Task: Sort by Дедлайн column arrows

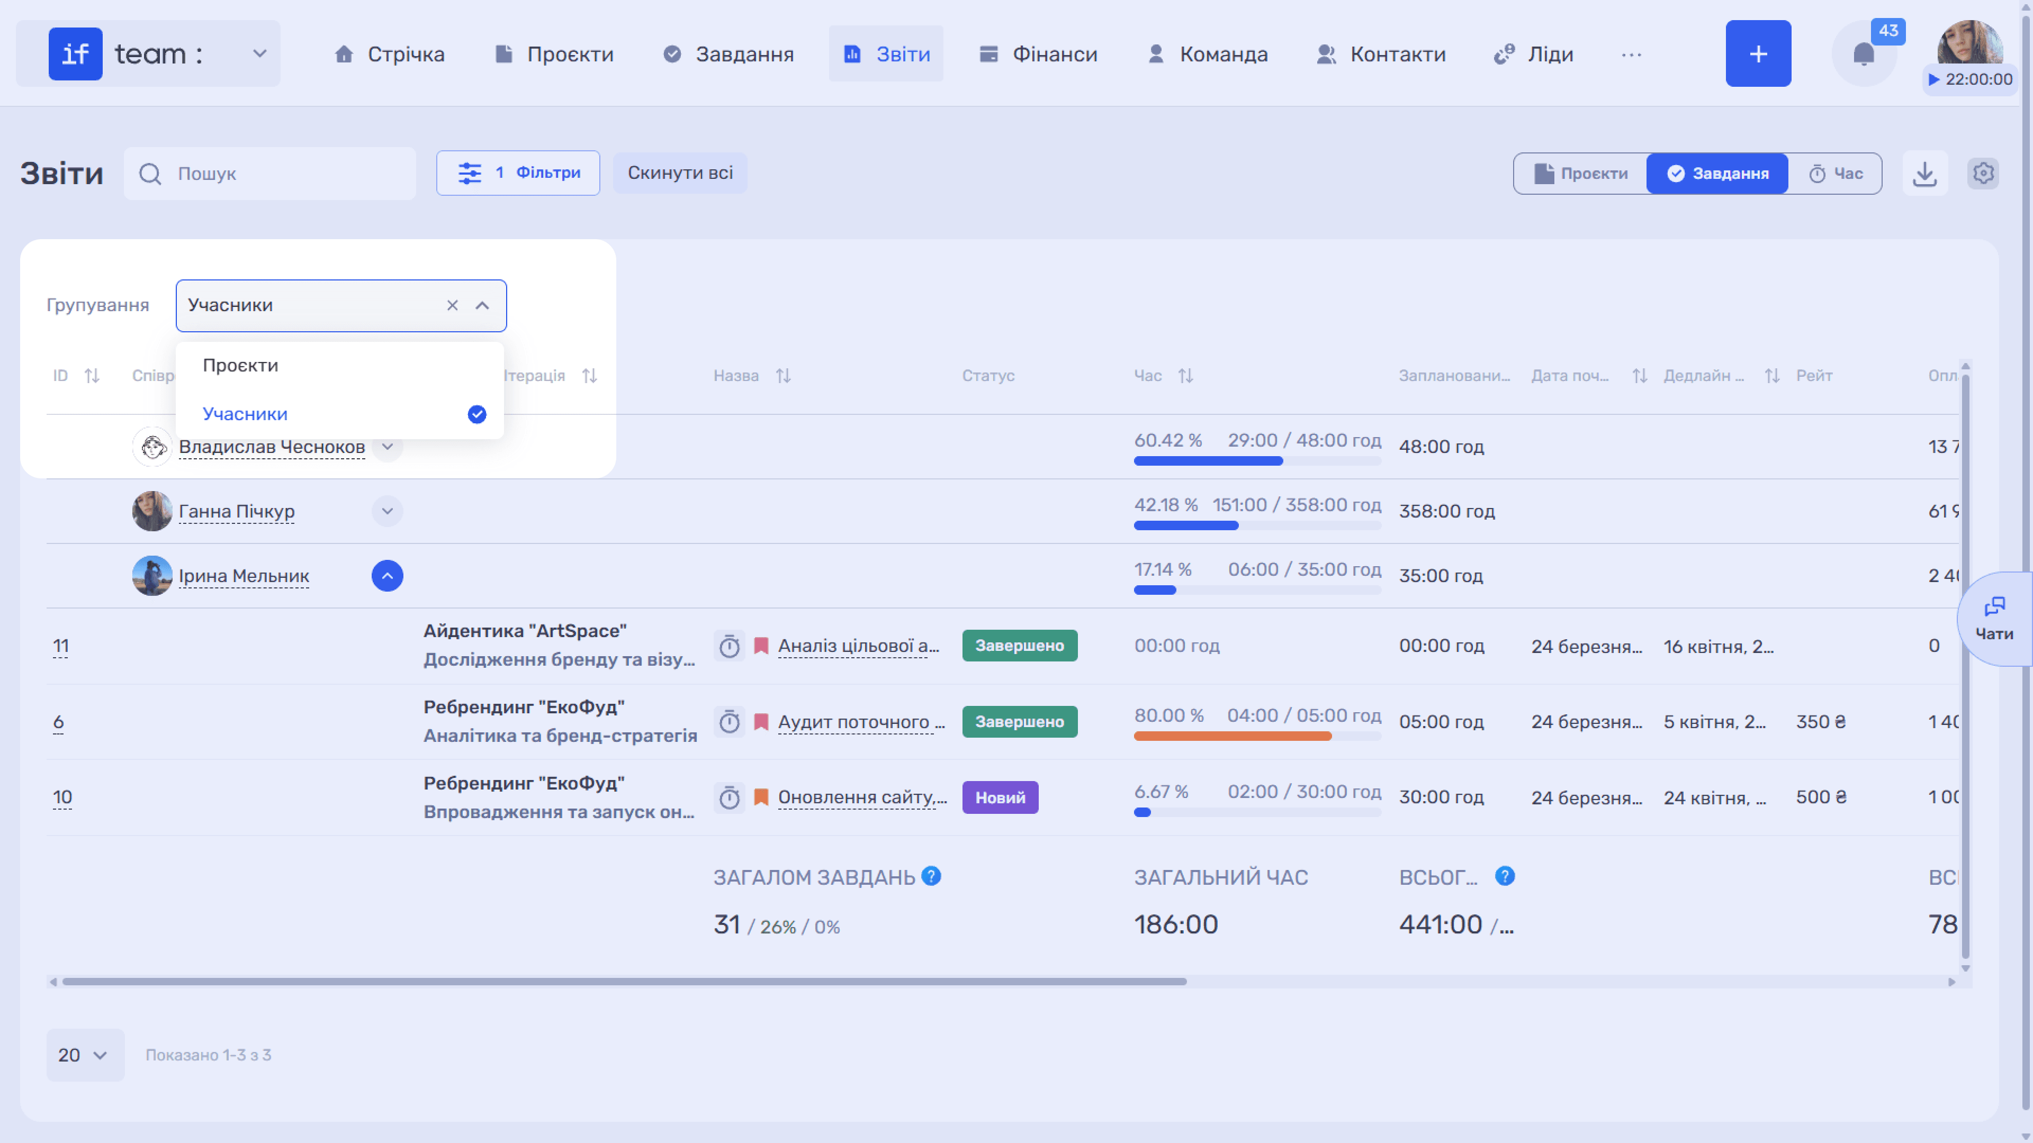Action: coord(1773,376)
